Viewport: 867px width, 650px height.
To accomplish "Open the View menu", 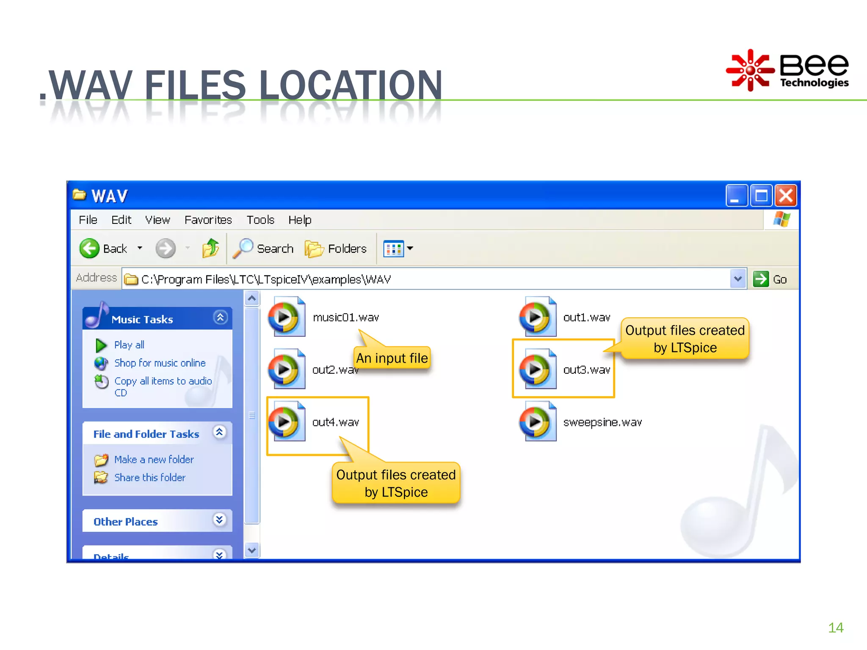I will point(157,220).
